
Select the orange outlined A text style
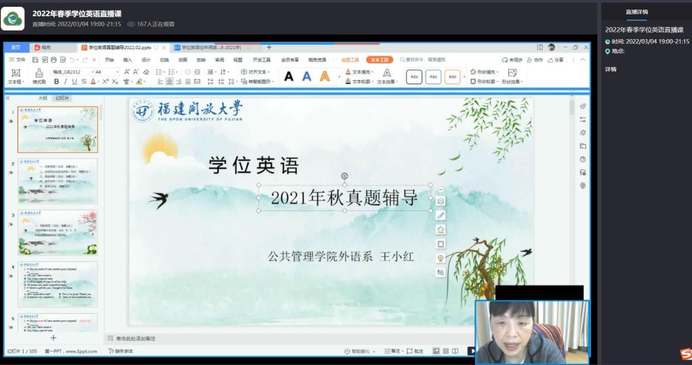(x=324, y=76)
